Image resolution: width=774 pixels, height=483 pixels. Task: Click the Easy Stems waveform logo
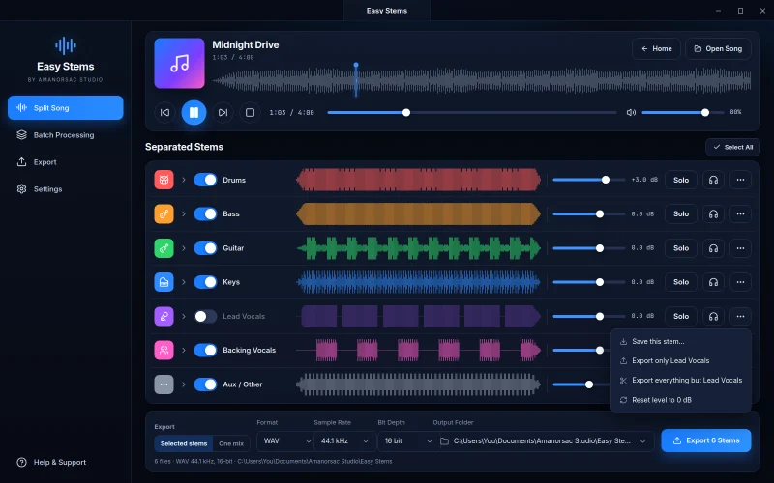[x=66, y=45]
